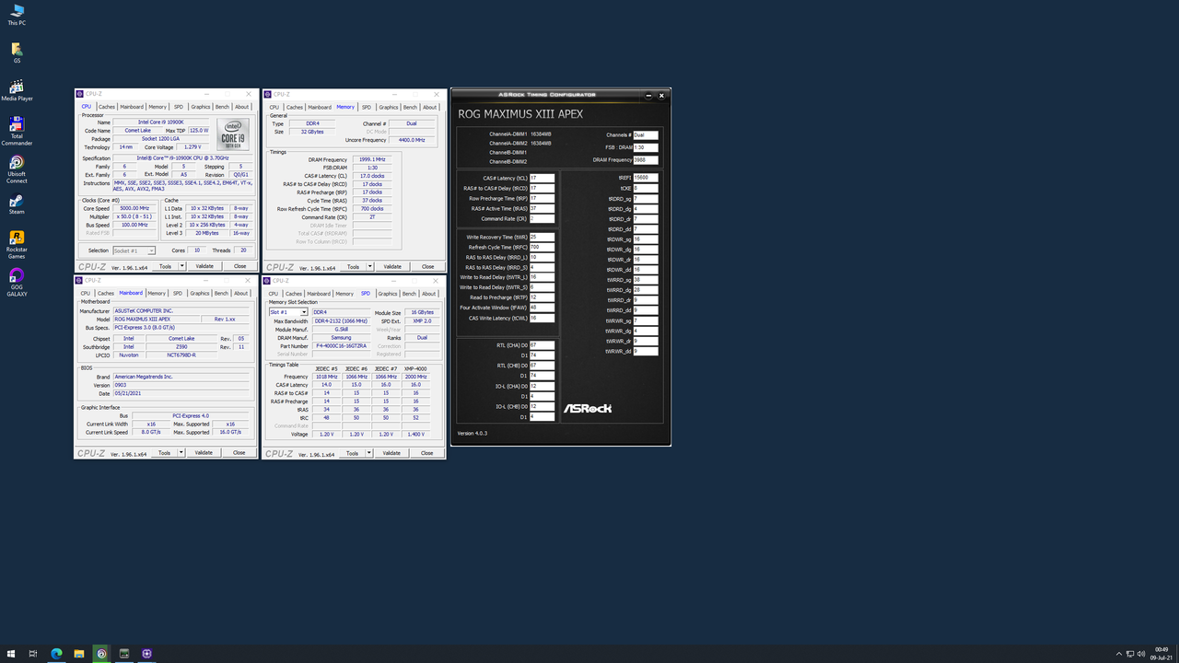Viewport: 1179px width, 663px height.
Task: Open the network status tray icon
Action: [x=1130, y=654]
